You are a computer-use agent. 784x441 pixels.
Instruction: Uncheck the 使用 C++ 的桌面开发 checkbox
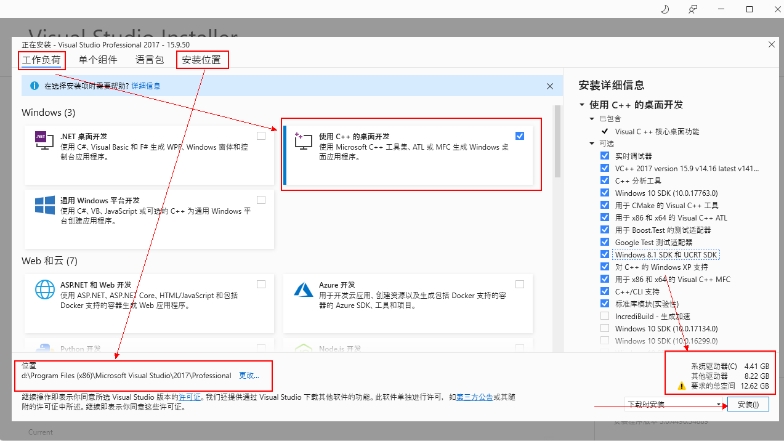tap(520, 136)
